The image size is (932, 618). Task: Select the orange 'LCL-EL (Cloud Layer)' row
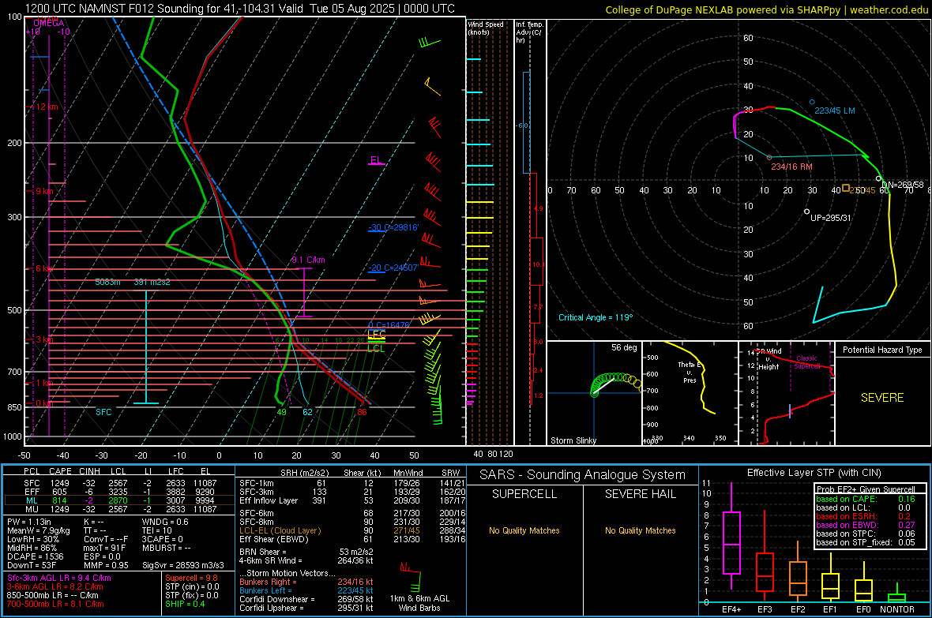point(352,530)
